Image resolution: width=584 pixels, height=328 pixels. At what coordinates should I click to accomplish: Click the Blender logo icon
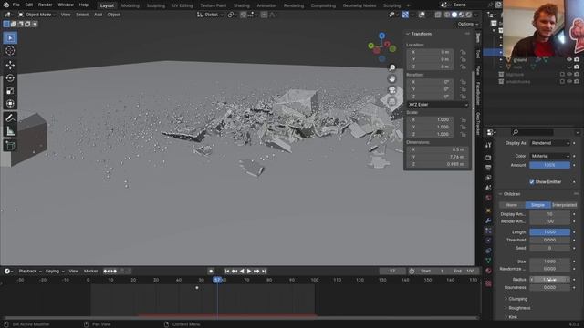click(6, 5)
